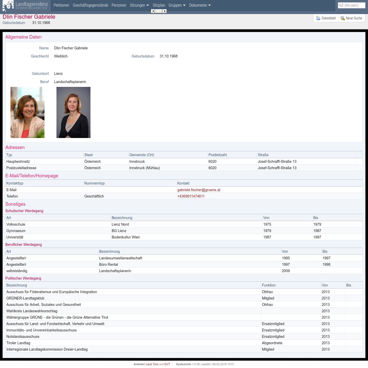Click the Beruflicher Werdegang heading
This screenshot has width=368, height=368.
[x=24, y=245]
